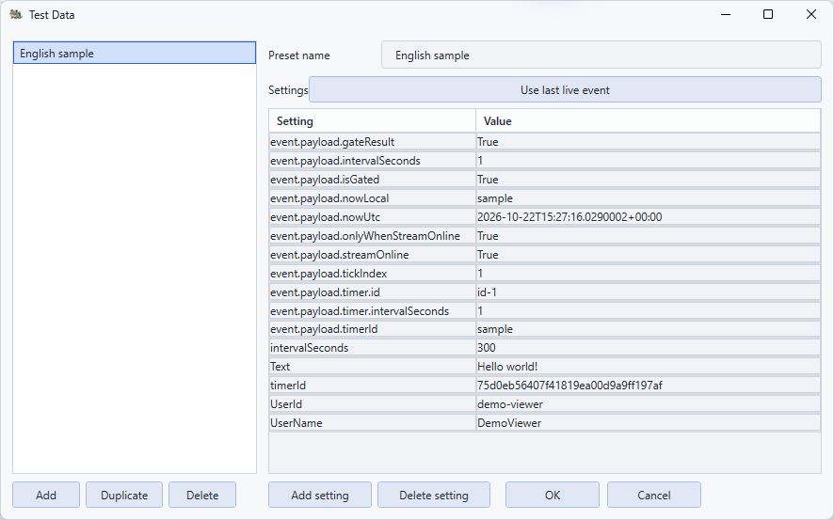
Task: Select the UserName setting cell
Action: [x=373, y=423]
